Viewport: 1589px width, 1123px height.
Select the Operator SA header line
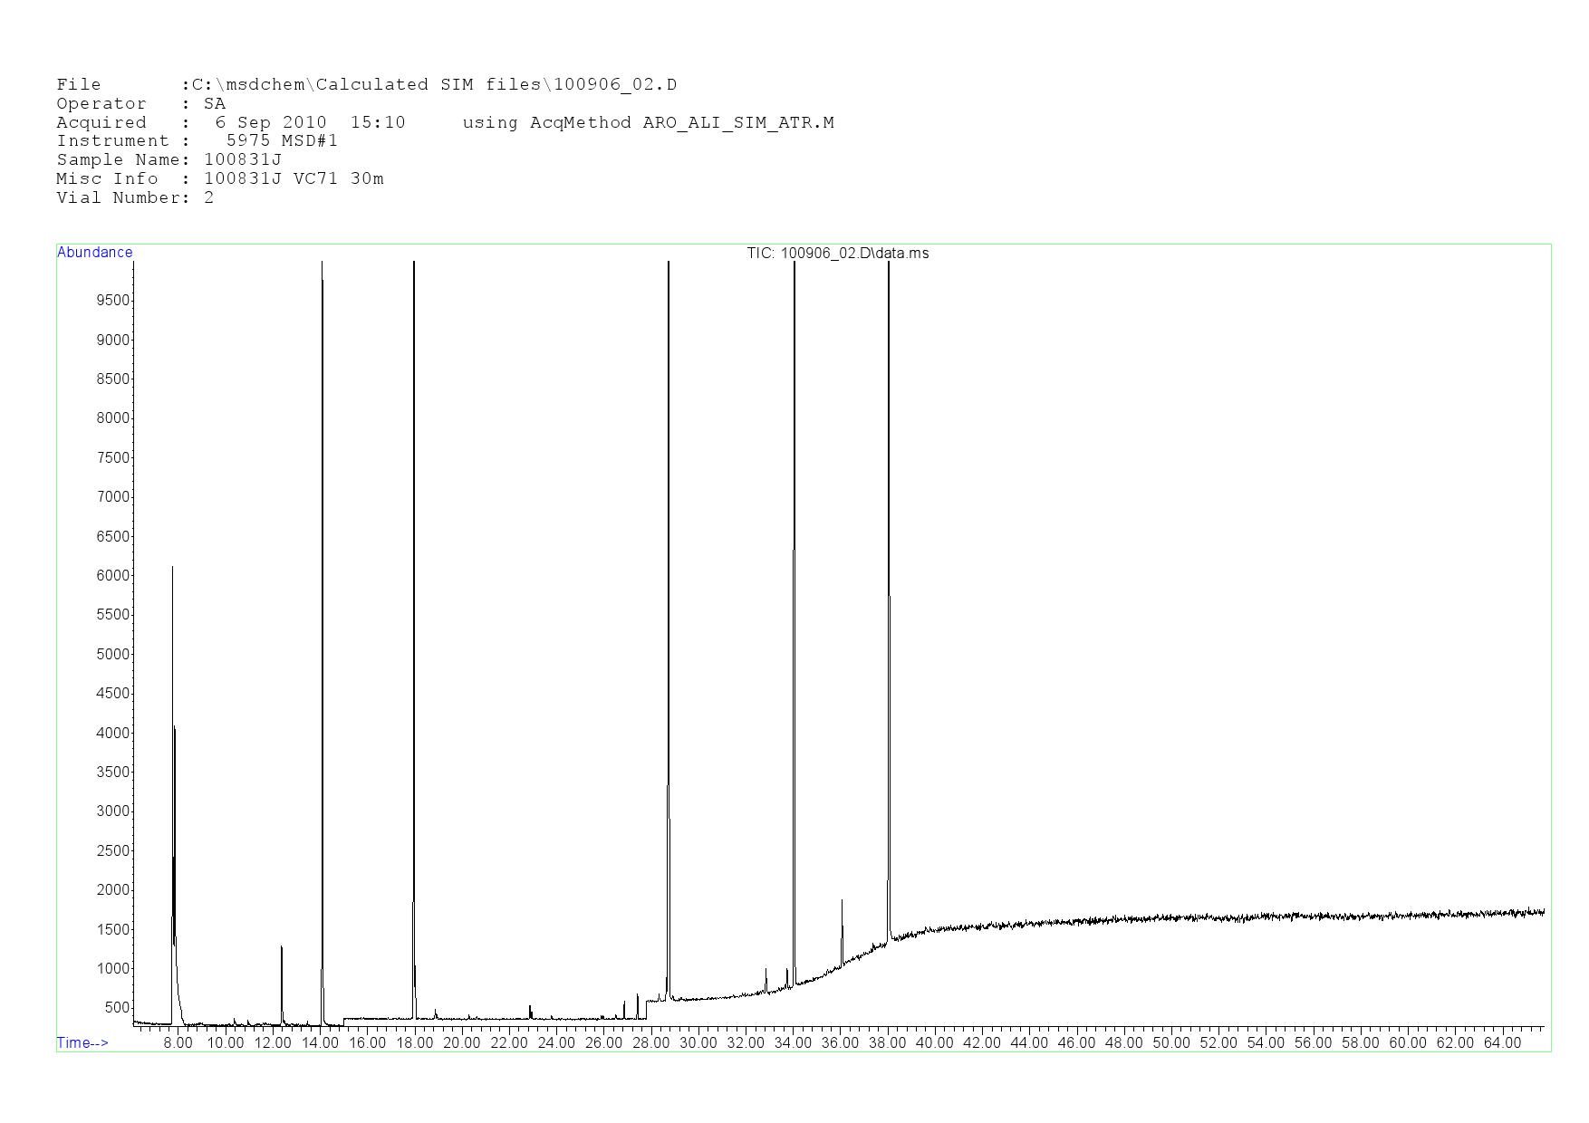tap(140, 104)
